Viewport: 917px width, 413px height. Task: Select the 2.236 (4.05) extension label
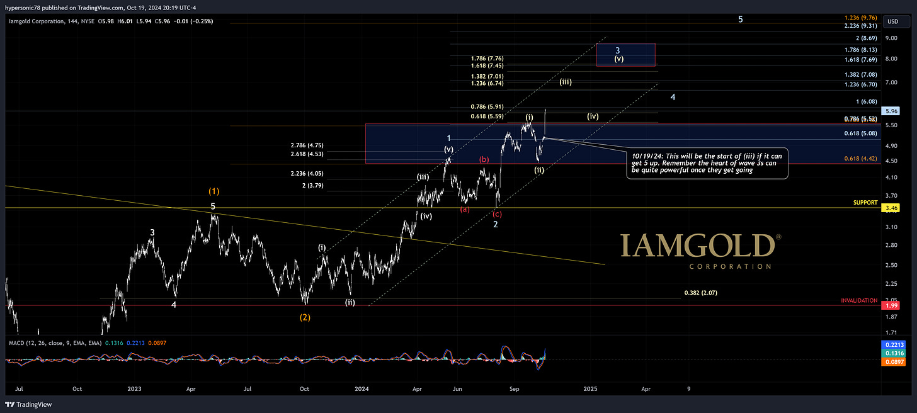point(307,174)
